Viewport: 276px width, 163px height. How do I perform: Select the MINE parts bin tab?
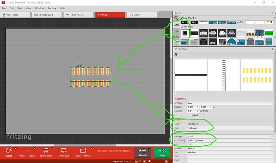[x=176, y=31]
